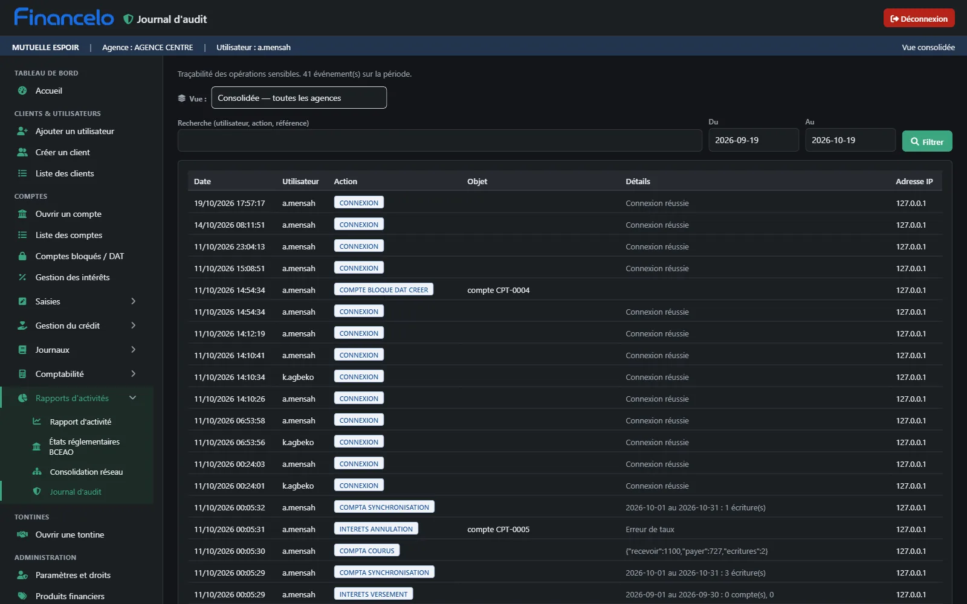
Task: Focus the Recherche search input field
Action: tap(440, 140)
